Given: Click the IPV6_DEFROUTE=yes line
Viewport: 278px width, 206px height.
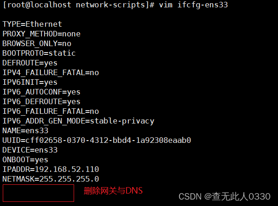Looking at the screenshot, I should (41, 102).
